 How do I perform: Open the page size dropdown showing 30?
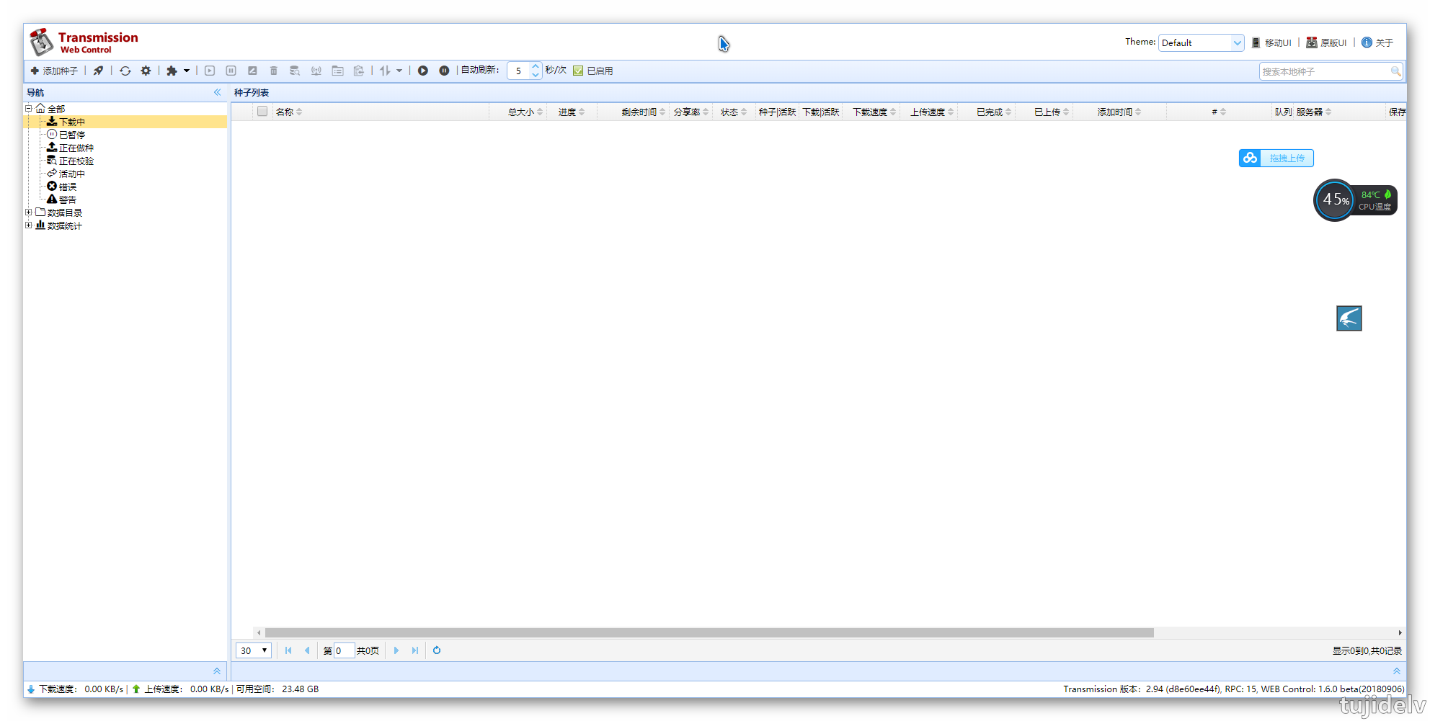point(253,650)
